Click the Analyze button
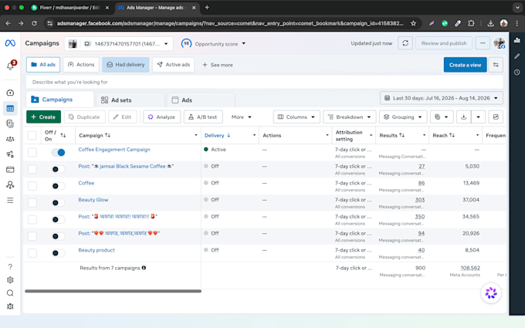 tap(161, 117)
